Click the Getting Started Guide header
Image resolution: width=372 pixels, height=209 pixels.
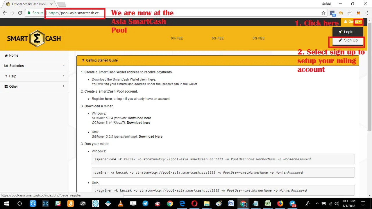click(x=218, y=60)
